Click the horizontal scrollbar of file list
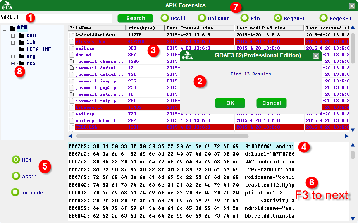358x223 pixels. [x=162, y=136]
